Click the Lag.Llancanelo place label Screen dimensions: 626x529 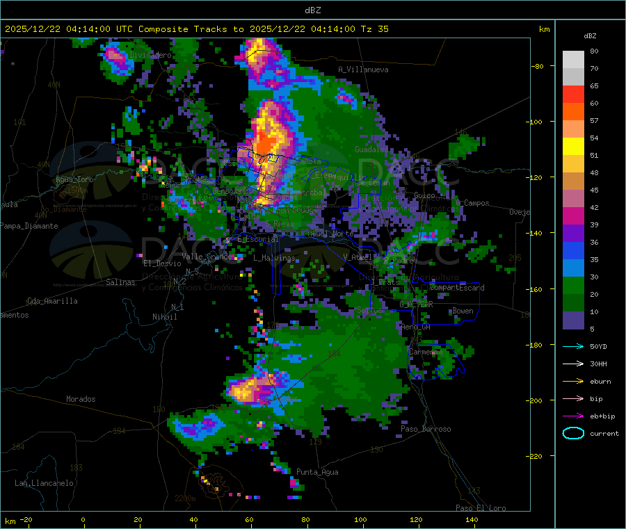(45, 483)
